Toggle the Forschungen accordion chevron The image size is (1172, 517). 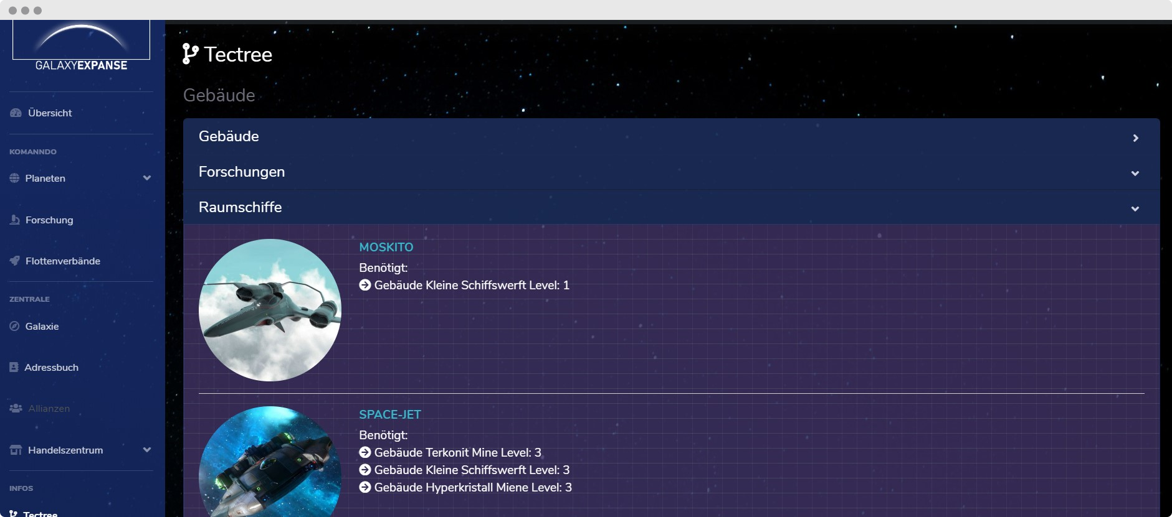(x=1135, y=174)
